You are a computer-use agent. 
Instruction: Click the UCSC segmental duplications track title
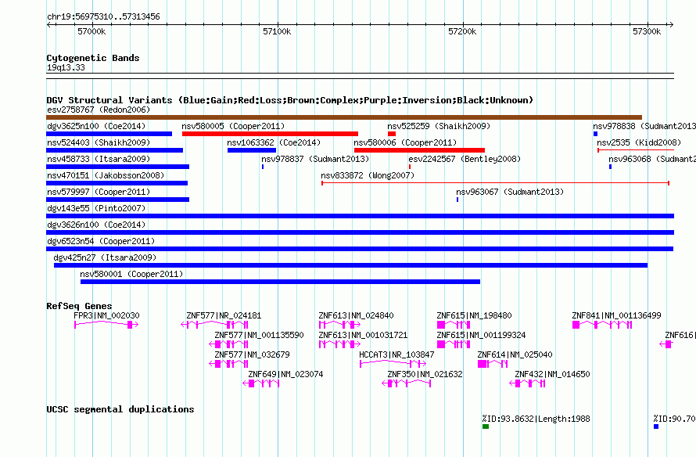click(x=120, y=409)
